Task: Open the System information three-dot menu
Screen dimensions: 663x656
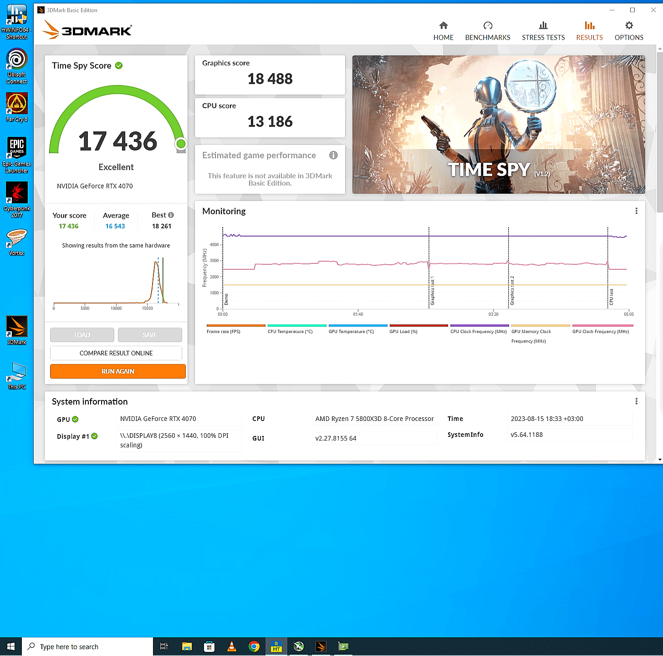Action: (x=636, y=401)
